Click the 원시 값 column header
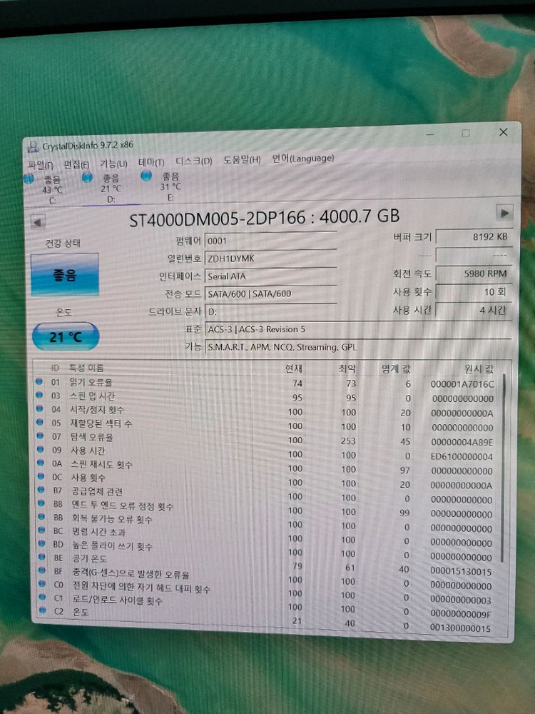This screenshot has height=714, width=535. (479, 369)
